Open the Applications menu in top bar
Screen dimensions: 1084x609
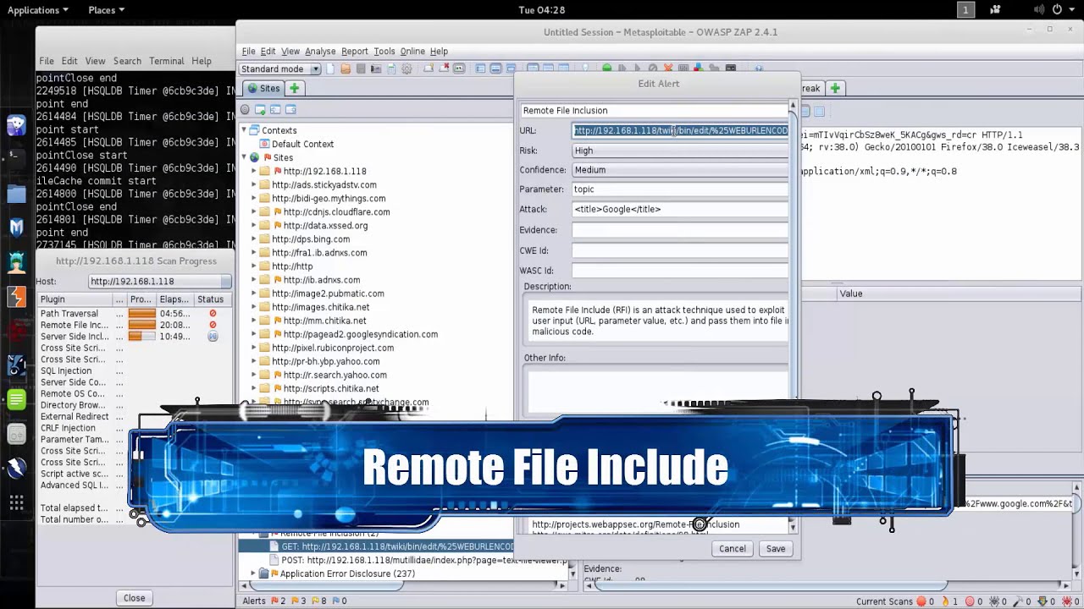point(38,10)
